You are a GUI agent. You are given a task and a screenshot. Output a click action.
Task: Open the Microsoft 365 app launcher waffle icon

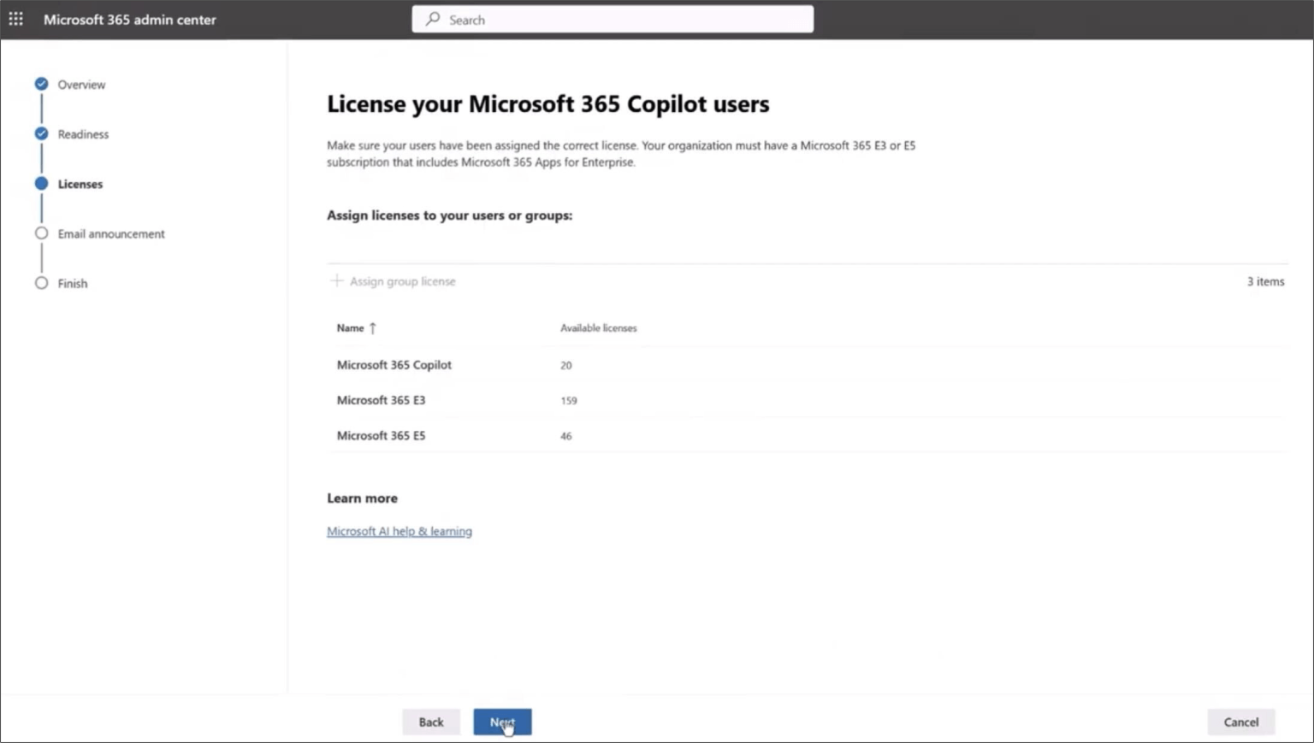[x=15, y=19]
